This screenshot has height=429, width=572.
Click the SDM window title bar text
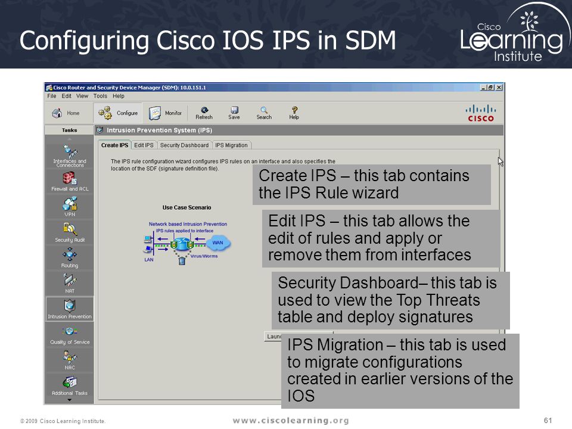(x=129, y=88)
